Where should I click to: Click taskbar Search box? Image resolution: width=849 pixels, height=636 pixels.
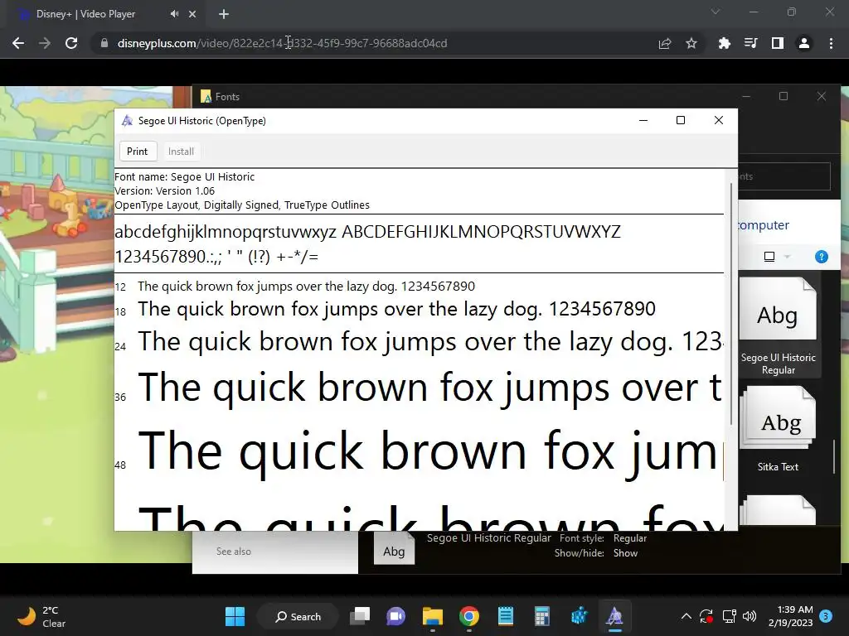298,616
